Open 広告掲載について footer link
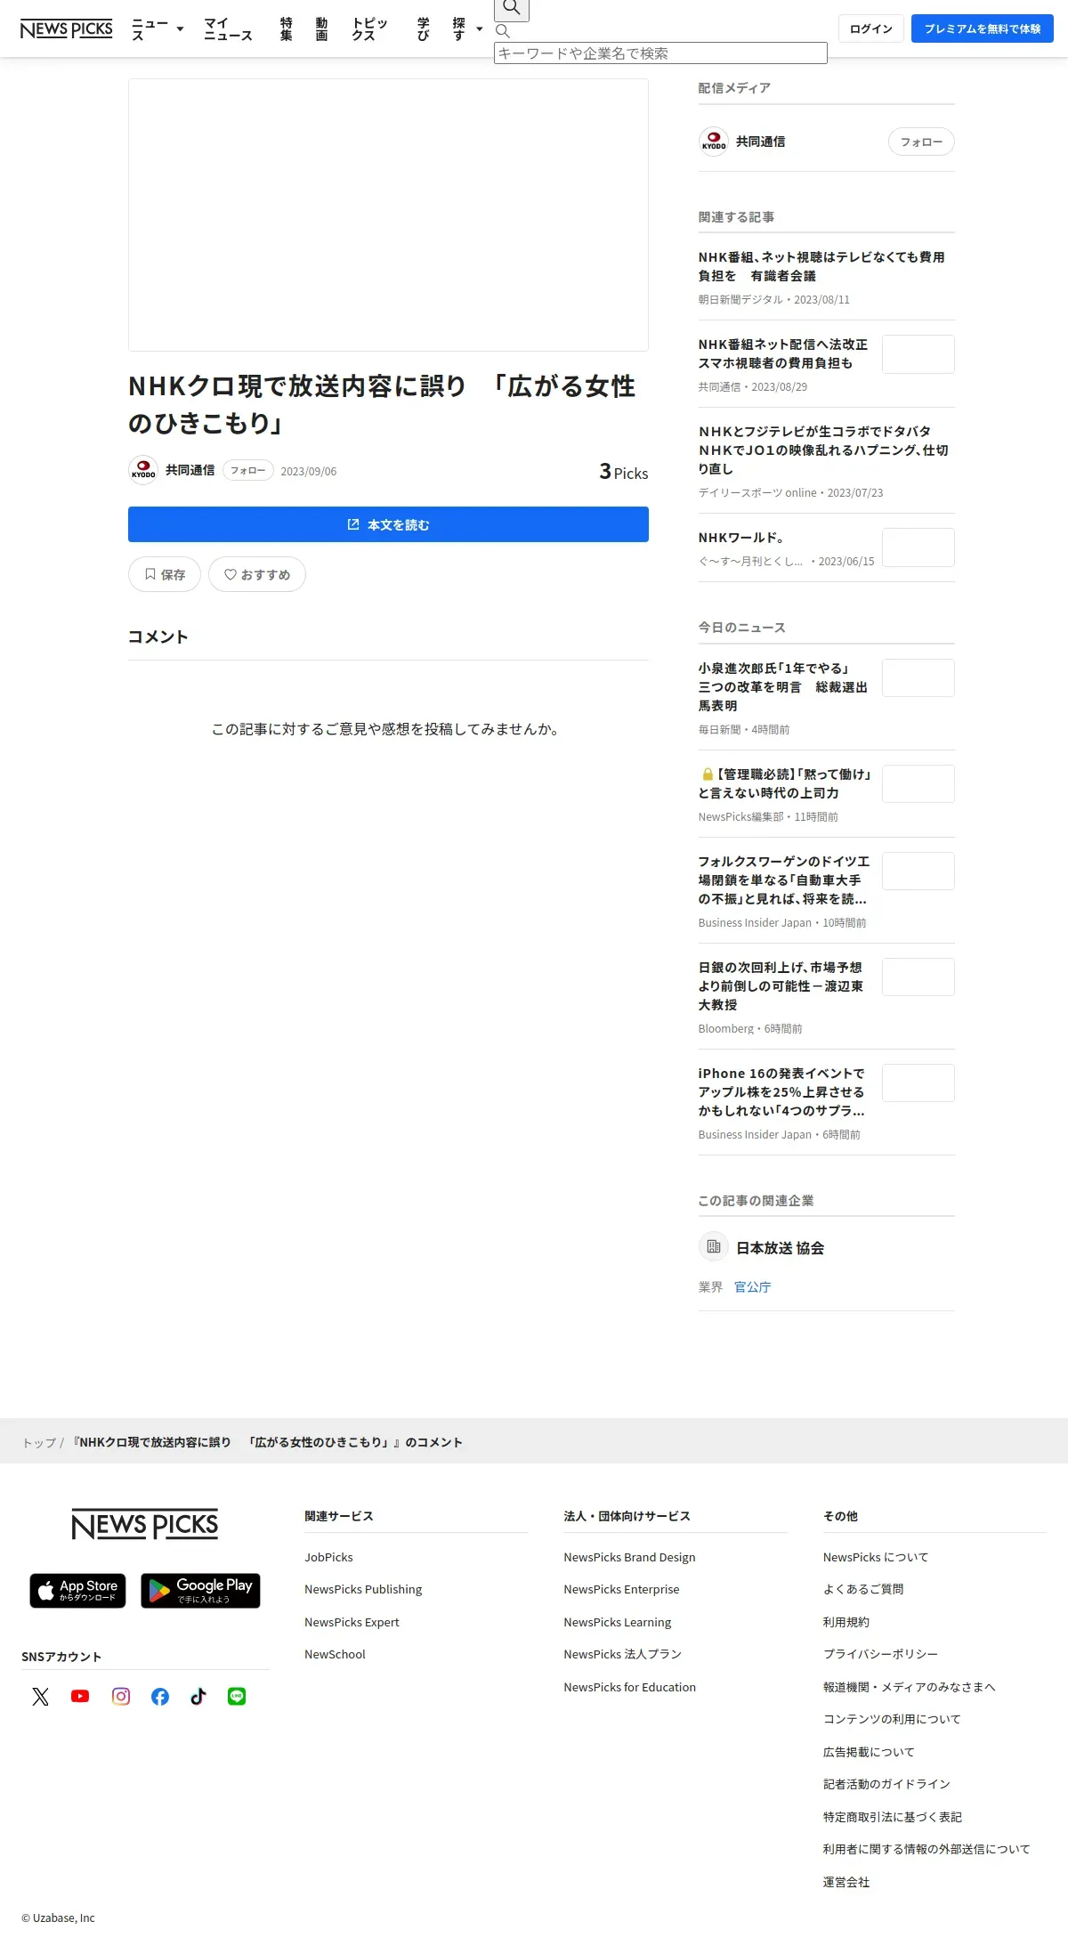 click(x=869, y=1752)
